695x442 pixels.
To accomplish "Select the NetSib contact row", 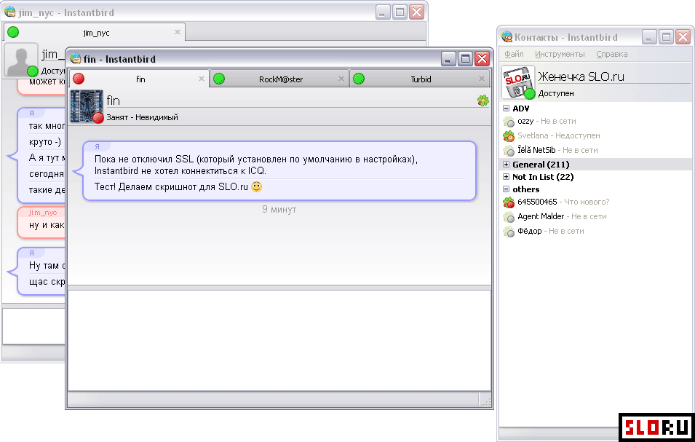I will pyautogui.click(x=596, y=151).
